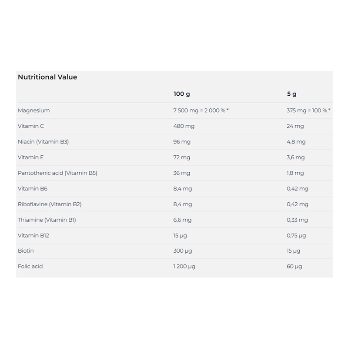Click the Niacin (Vitamin B3) label

pos(43,142)
